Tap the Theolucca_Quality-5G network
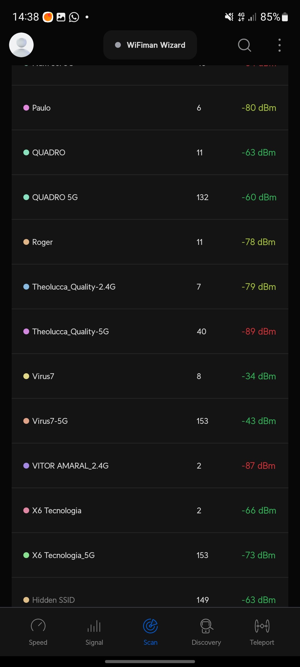The width and height of the screenshot is (300, 667). pos(150,332)
